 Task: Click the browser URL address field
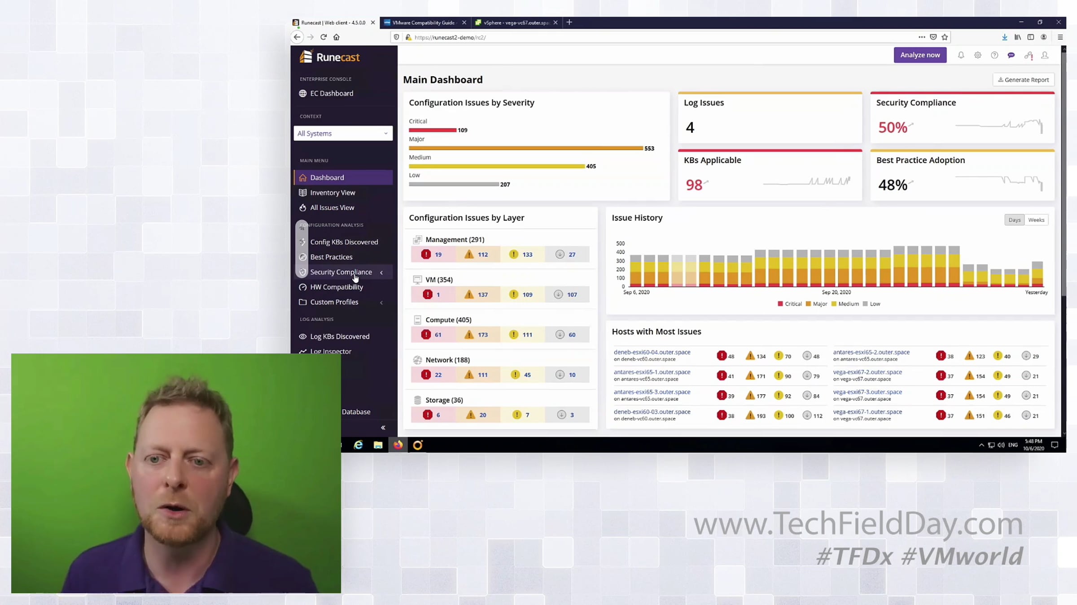click(x=628, y=37)
